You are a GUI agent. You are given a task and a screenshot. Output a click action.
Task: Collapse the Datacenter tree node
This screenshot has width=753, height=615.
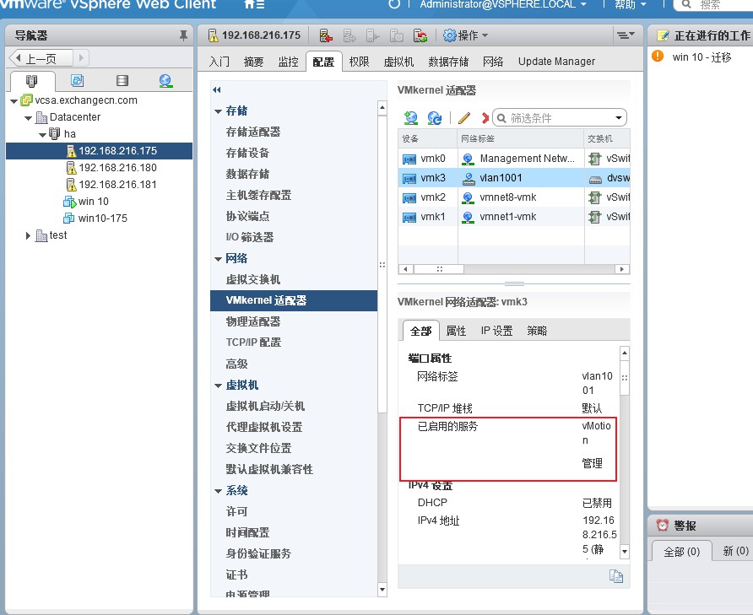[x=29, y=118]
